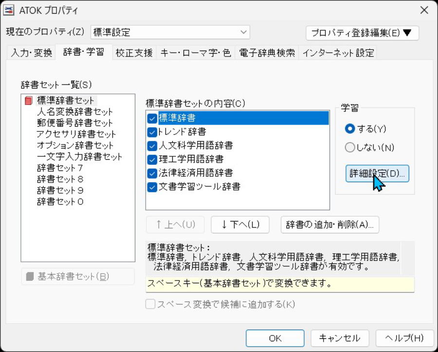Click the 文書学習ツール辞書 row text
Screen dimensions: 438x352
click(200, 186)
